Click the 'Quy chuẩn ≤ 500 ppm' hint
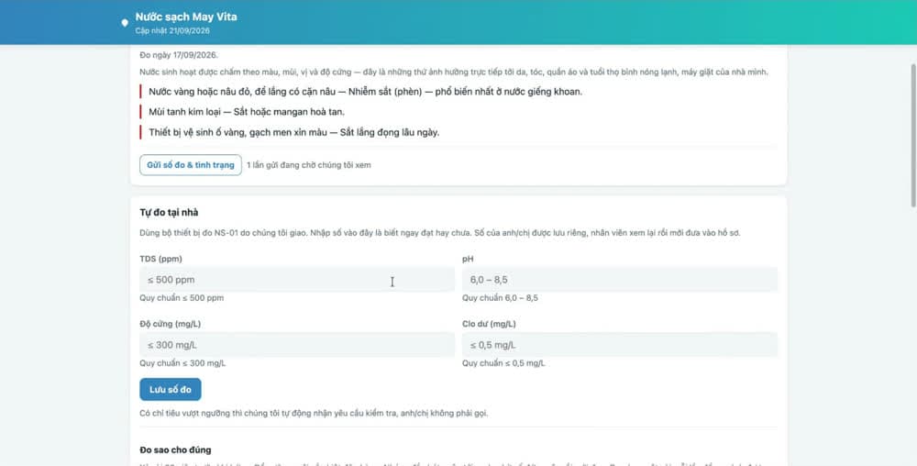The width and height of the screenshot is (917, 466). (182, 298)
